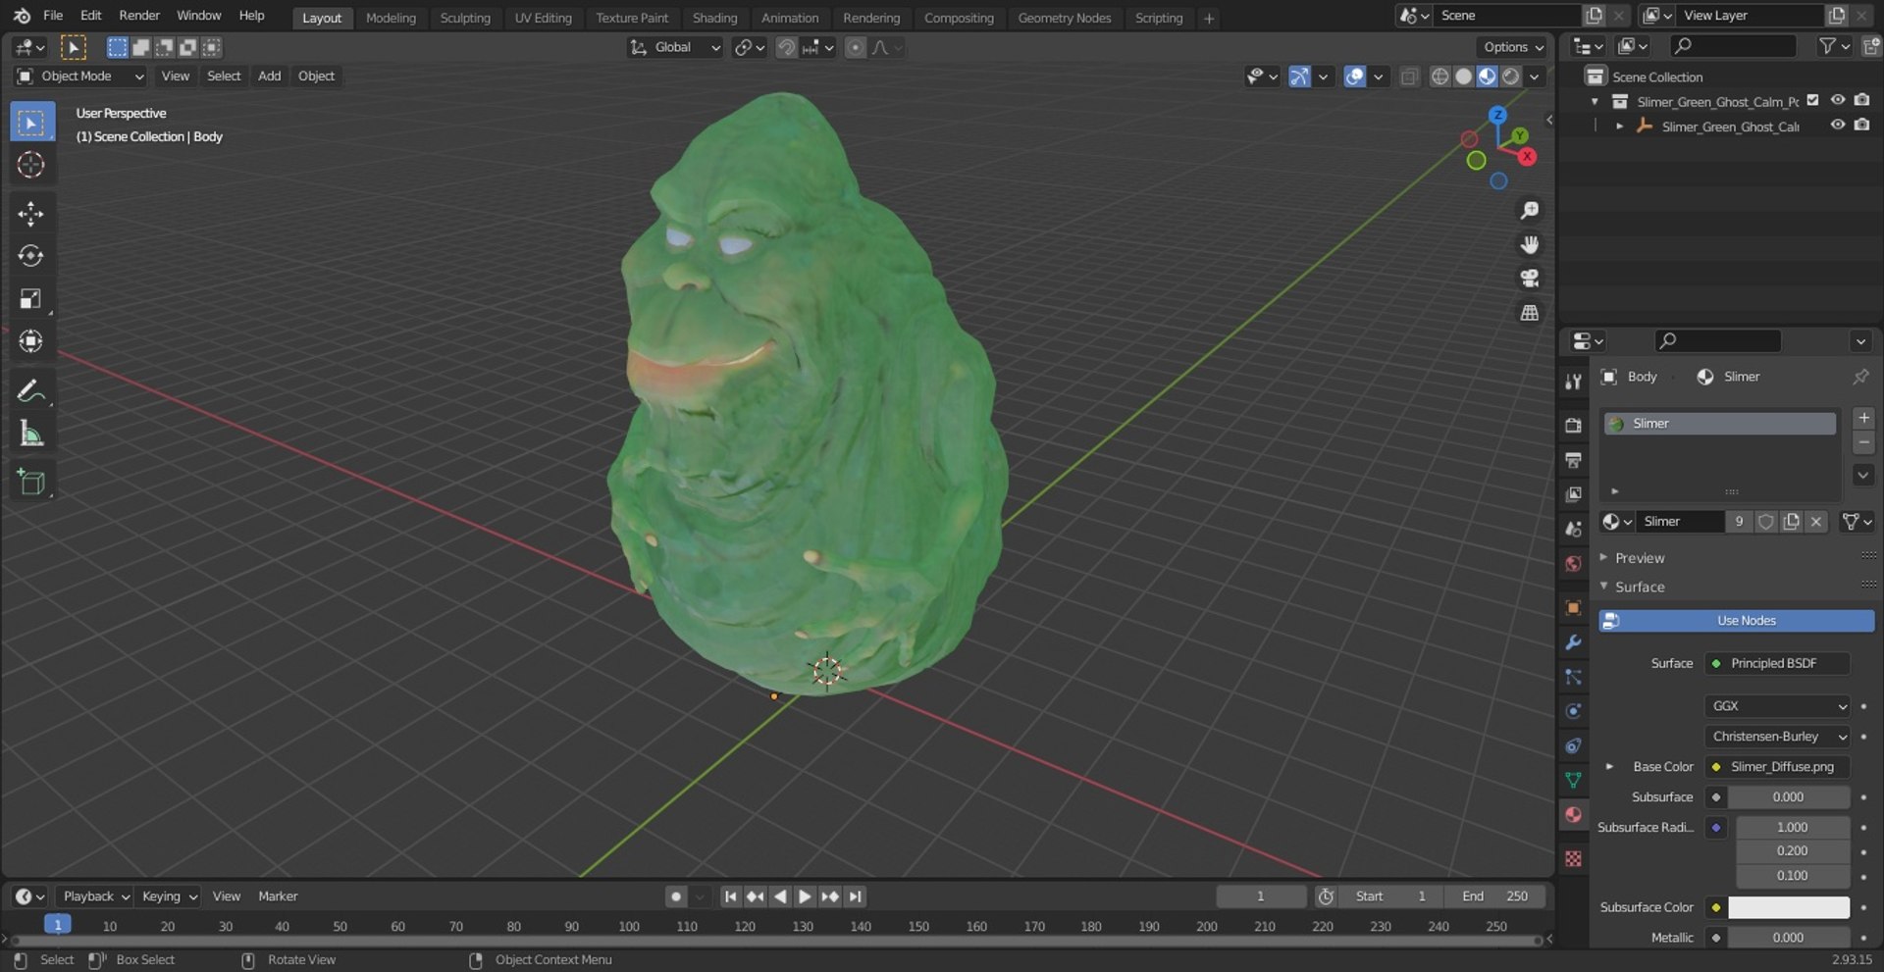This screenshot has height=972, width=1884.
Task: Open the Modifier properties wrench tab
Action: (x=1573, y=642)
